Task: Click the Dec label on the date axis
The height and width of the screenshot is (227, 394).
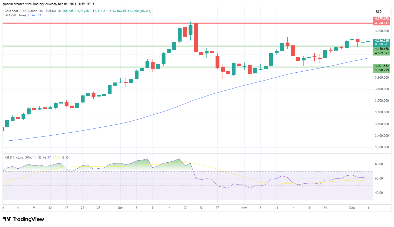Action: tap(352, 208)
